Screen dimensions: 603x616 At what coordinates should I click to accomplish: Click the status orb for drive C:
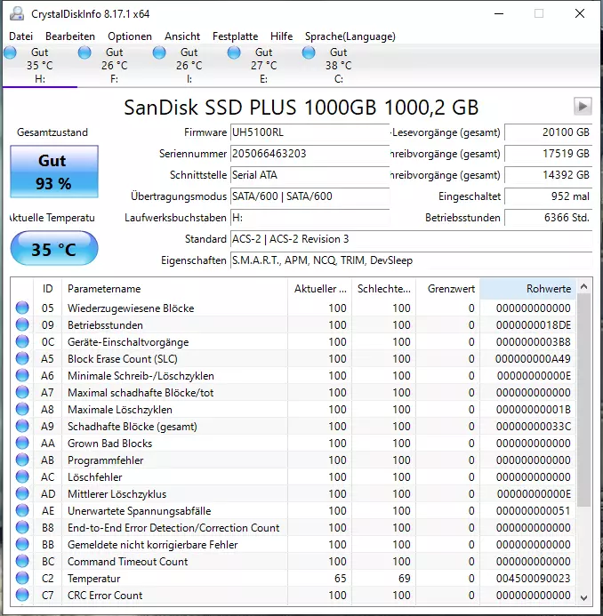[x=309, y=52]
